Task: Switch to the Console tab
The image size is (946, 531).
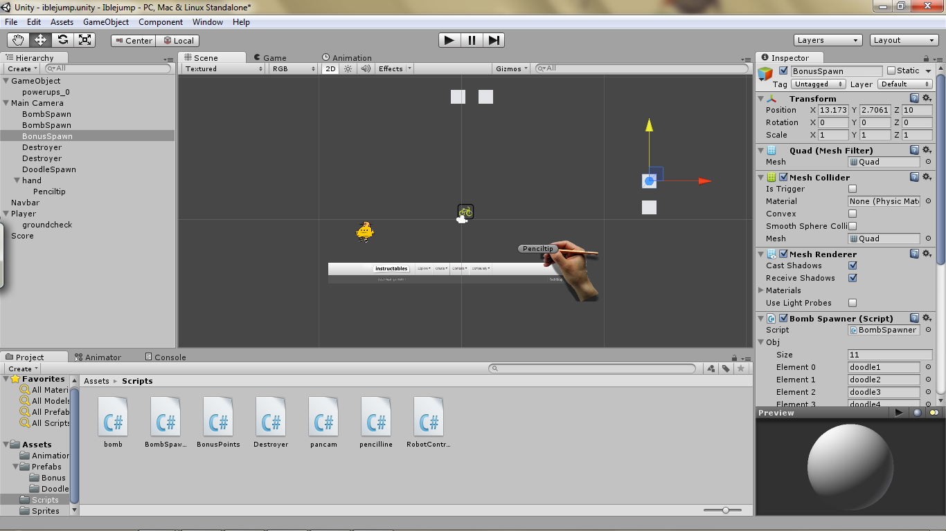Action: pos(166,357)
